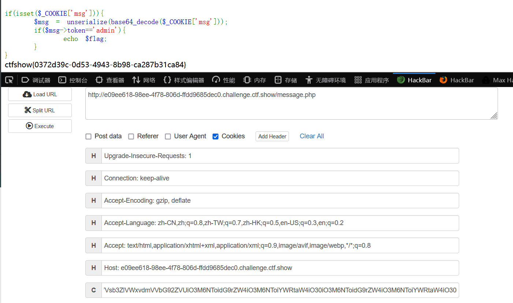Open the 存储 storage tab
Screen dimensions: 513x303
[286, 80]
